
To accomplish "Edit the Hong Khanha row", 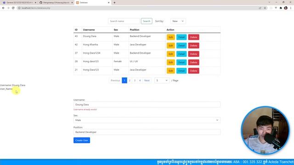I will pyautogui.click(x=170, y=46).
